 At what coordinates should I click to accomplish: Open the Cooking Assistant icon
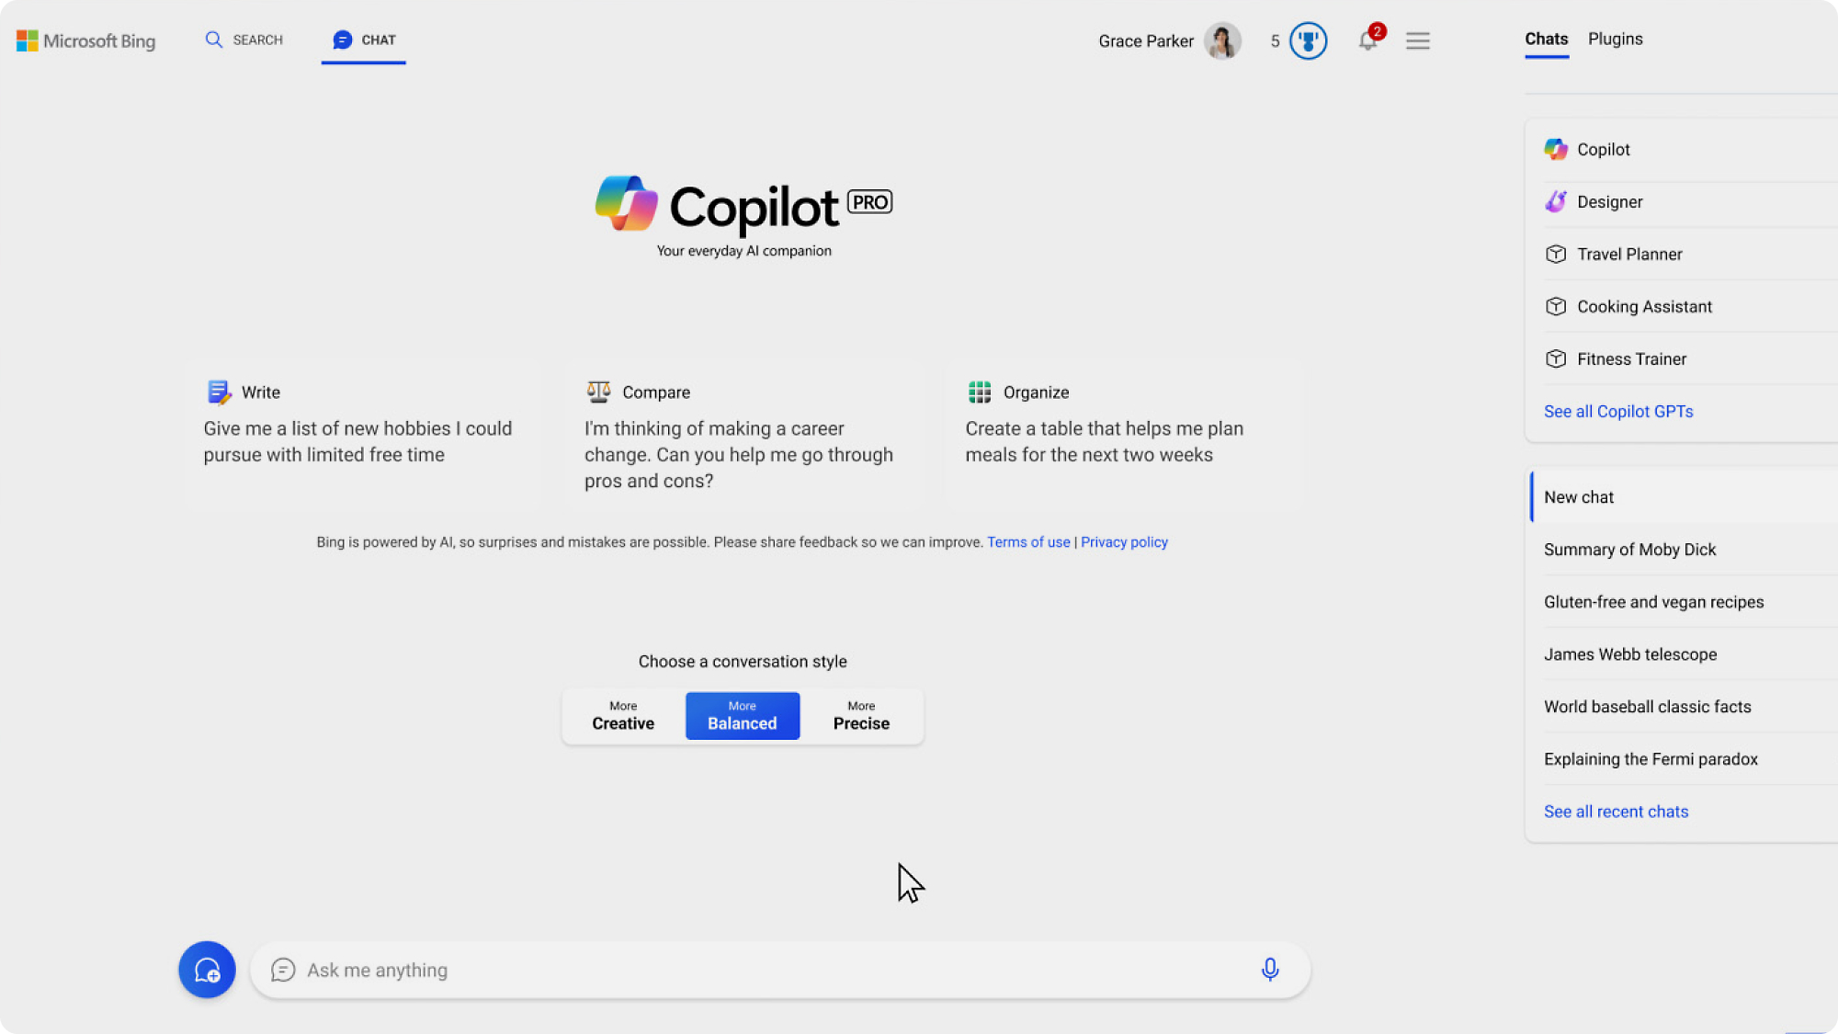coord(1555,307)
